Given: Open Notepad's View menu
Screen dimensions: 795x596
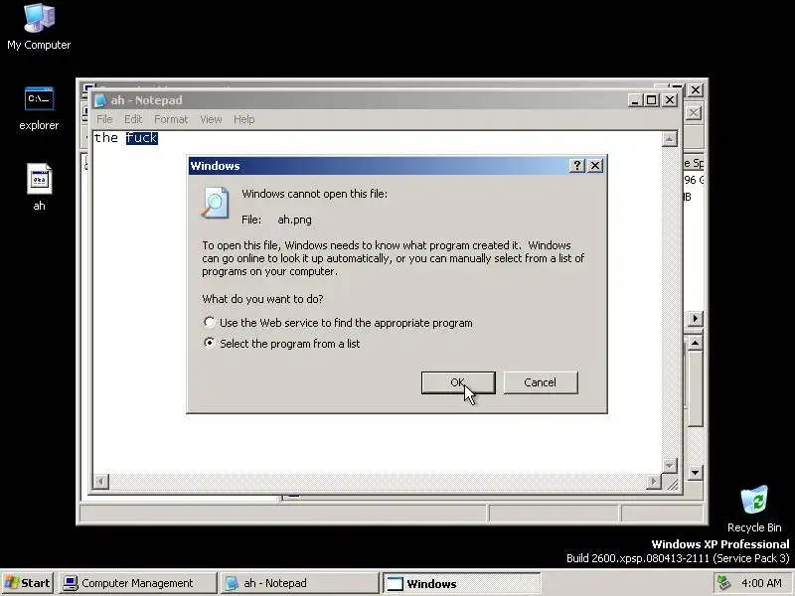Looking at the screenshot, I should point(211,119).
